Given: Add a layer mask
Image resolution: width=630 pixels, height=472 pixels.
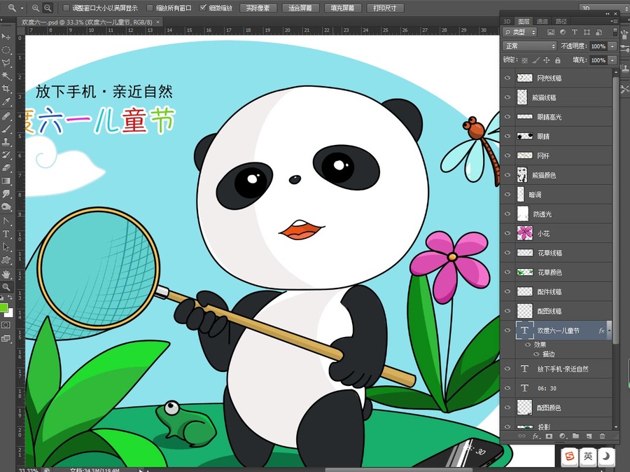Looking at the screenshot, I should click(x=549, y=436).
